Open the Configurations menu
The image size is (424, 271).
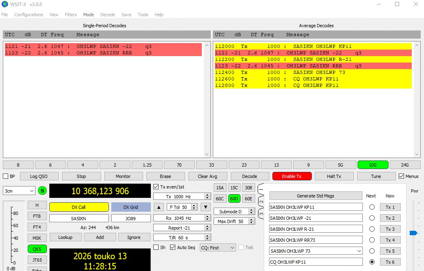(29, 15)
